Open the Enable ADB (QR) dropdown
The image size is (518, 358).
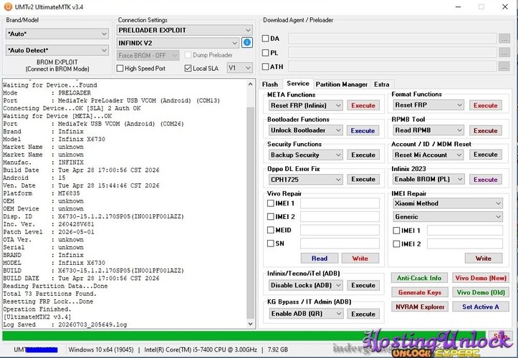click(x=306, y=314)
